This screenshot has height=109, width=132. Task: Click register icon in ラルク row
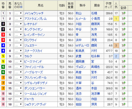123,56
